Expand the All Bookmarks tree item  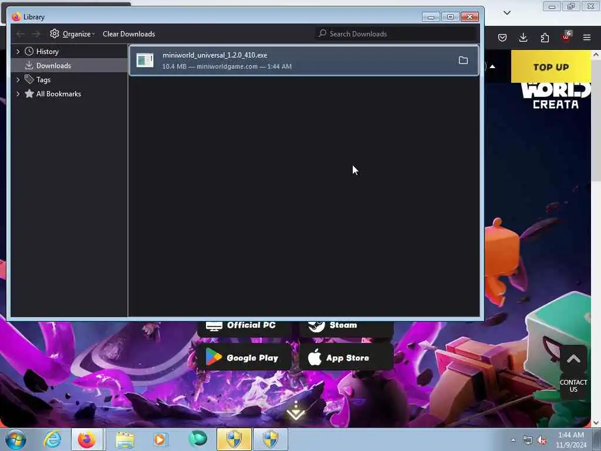pyautogui.click(x=18, y=94)
